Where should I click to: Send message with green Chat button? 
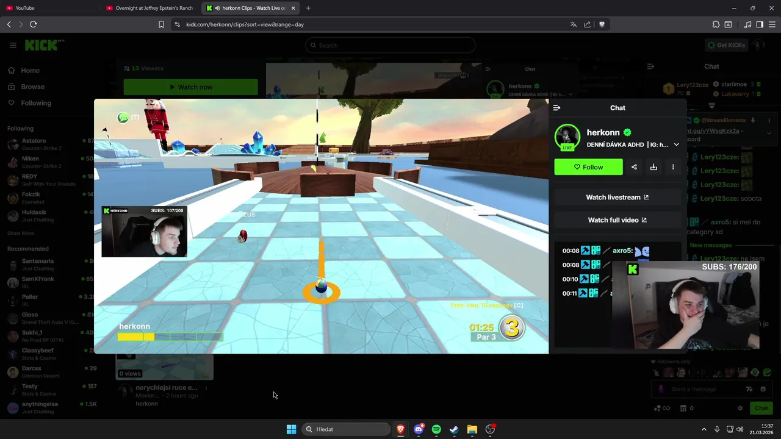(761, 408)
